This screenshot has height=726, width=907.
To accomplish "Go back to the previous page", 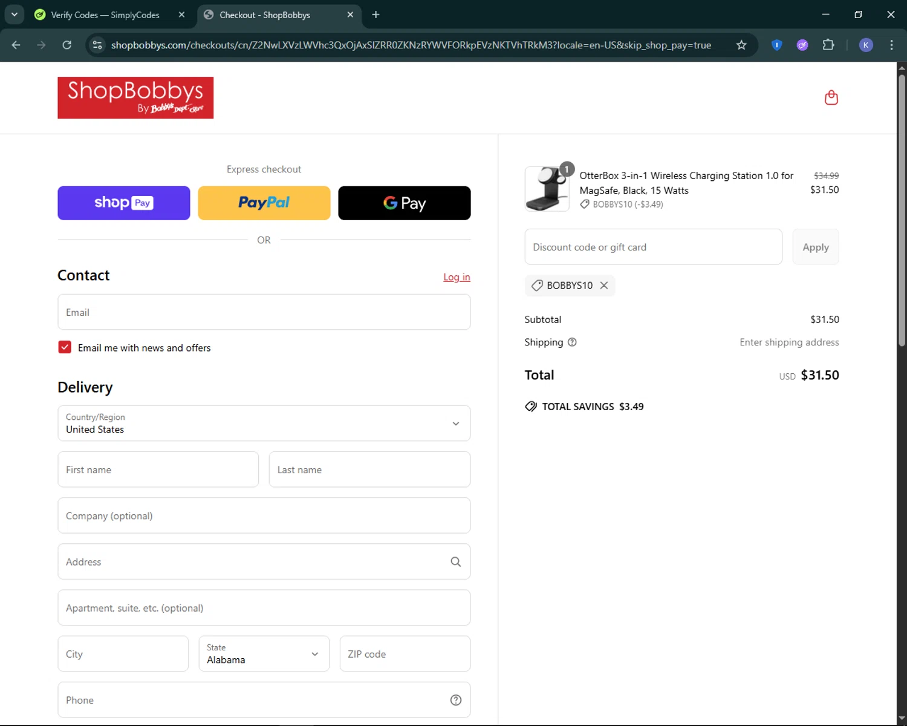I will point(16,45).
